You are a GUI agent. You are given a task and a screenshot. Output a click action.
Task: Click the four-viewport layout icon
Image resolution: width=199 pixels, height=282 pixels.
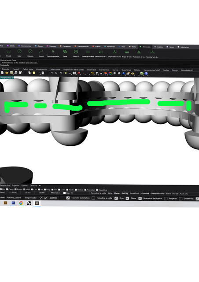point(74,73)
